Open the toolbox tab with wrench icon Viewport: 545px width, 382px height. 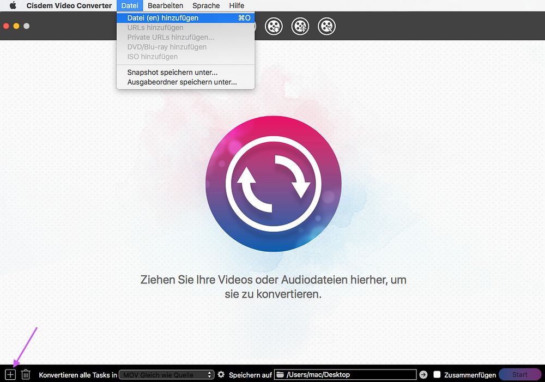[326, 26]
